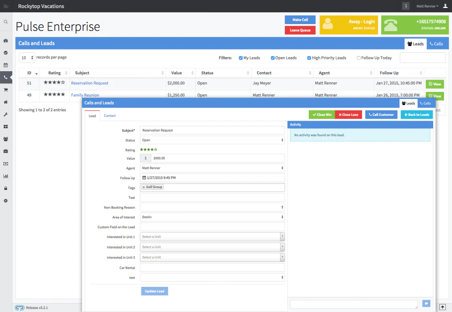Click the Close Win button
This screenshot has height=312, width=452.
coord(322,115)
